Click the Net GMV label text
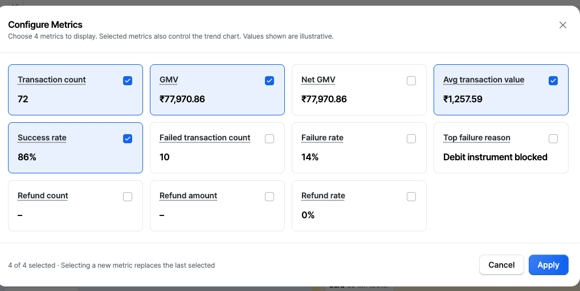This screenshot has width=580, height=291. (318, 80)
